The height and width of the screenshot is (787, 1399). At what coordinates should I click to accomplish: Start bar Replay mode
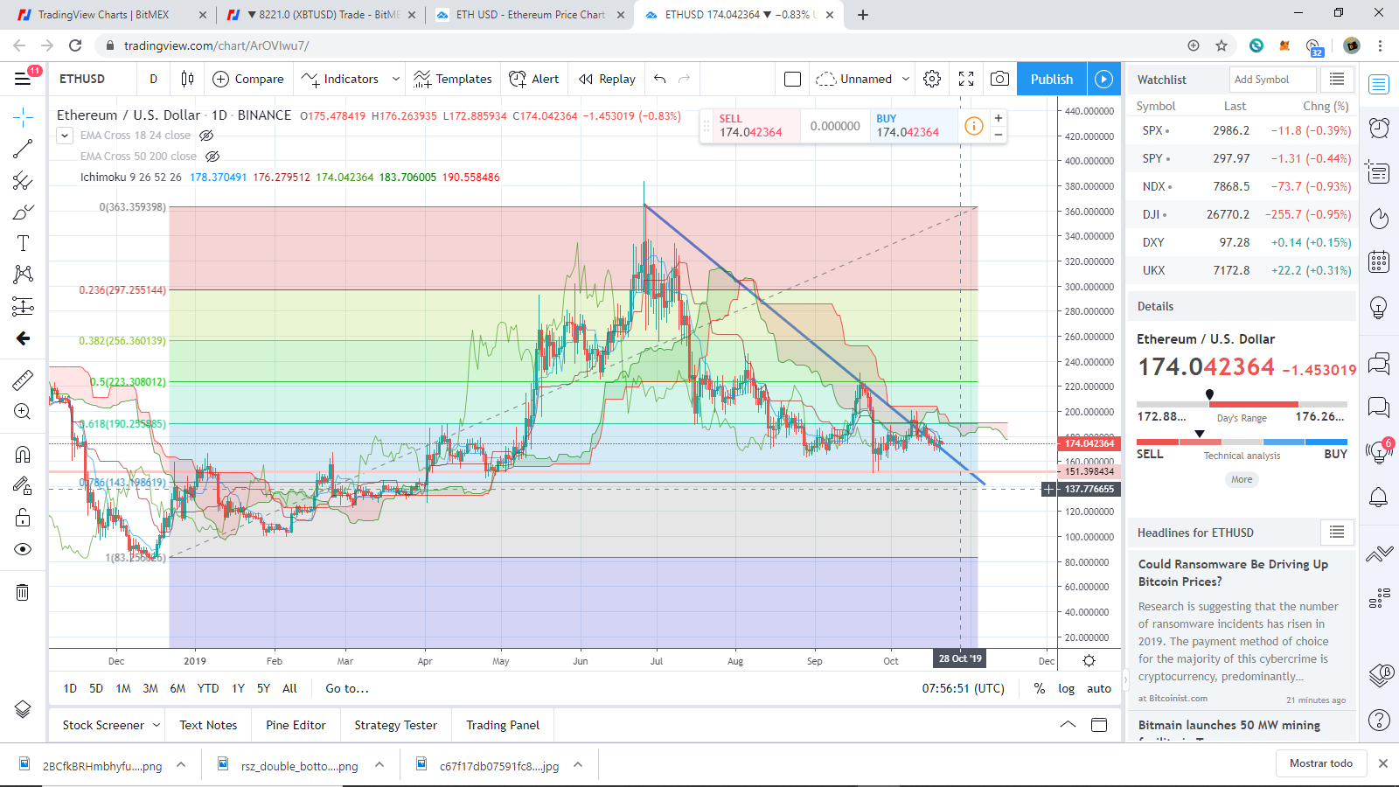coord(607,79)
